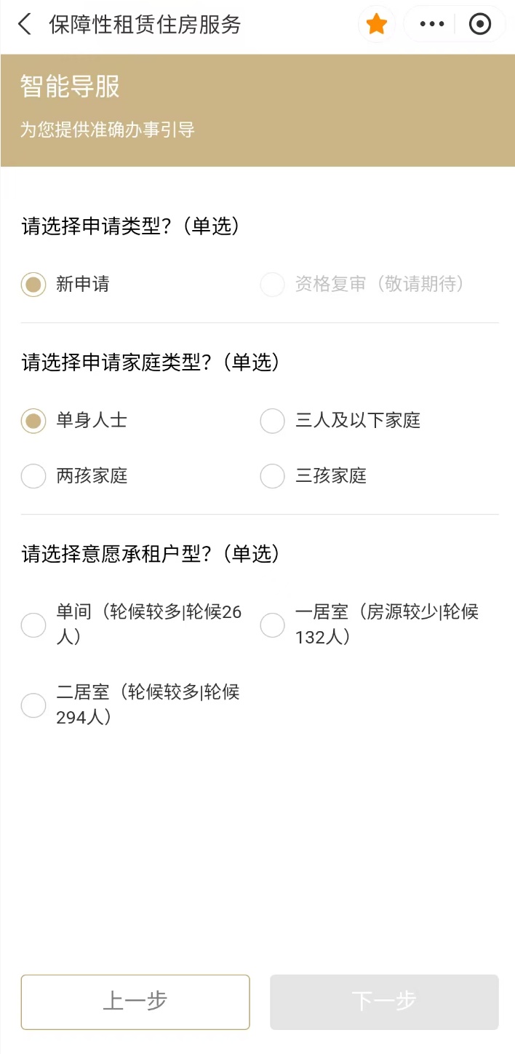This screenshot has height=1054, width=515.
Task: Tap the 为您提供准确办事引导 subtitle
Action: [107, 130]
